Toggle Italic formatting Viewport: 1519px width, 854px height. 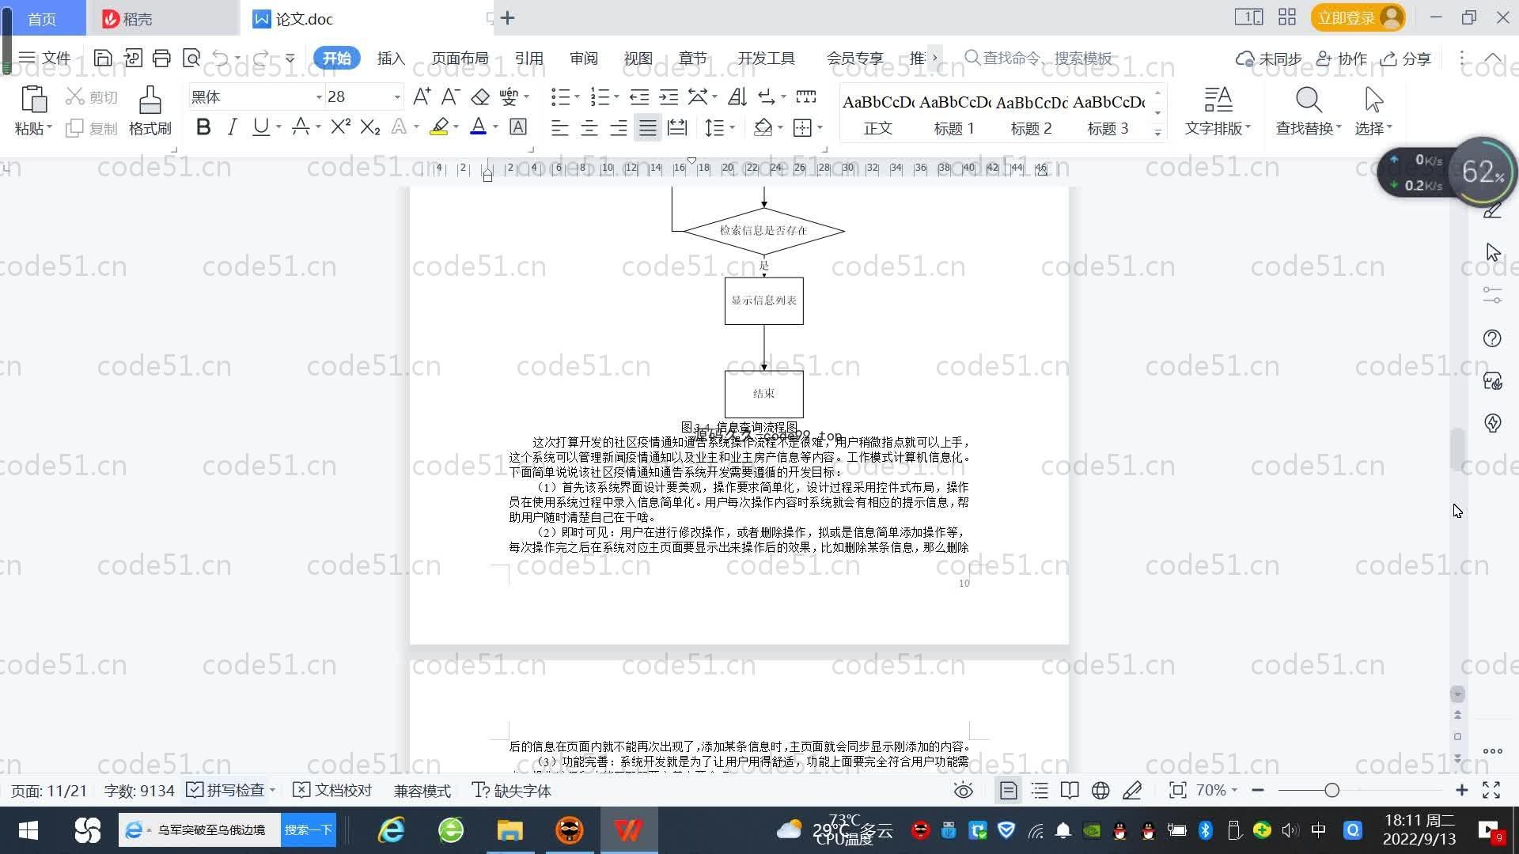click(x=232, y=127)
